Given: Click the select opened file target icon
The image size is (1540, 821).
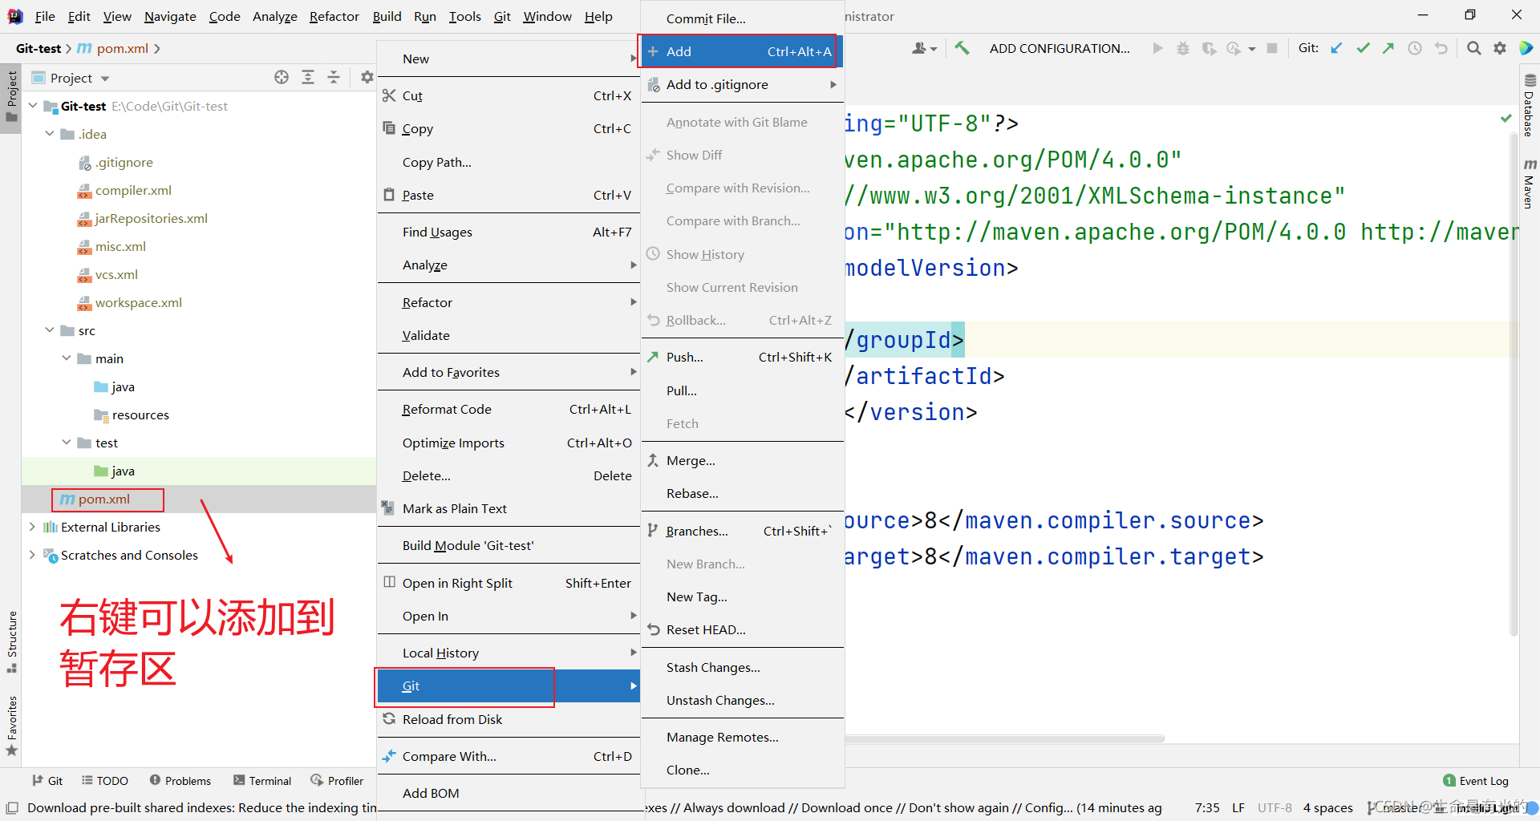Looking at the screenshot, I should (x=282, y=77).
